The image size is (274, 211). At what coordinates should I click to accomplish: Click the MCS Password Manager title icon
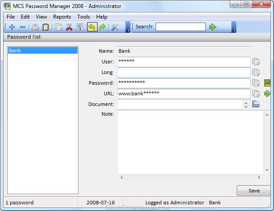pyautogui.click(x=8, y=6)
